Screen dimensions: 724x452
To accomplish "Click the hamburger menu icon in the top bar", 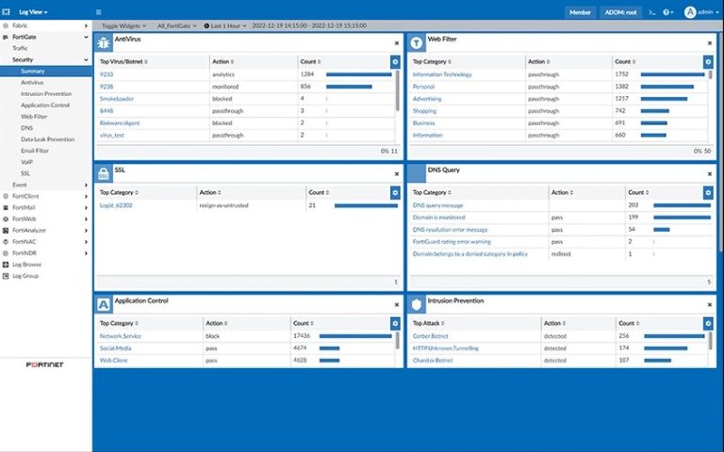I will point(98,12).
